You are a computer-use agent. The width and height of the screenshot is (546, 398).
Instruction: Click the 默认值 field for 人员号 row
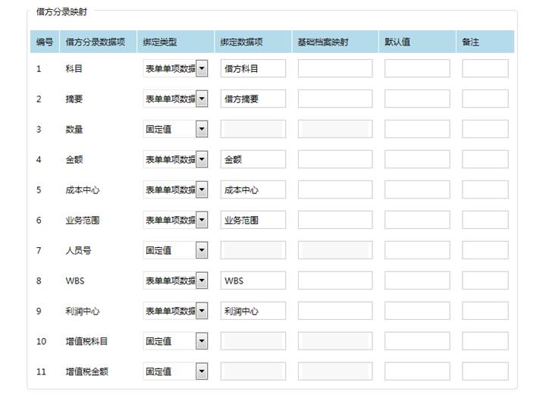416,250
